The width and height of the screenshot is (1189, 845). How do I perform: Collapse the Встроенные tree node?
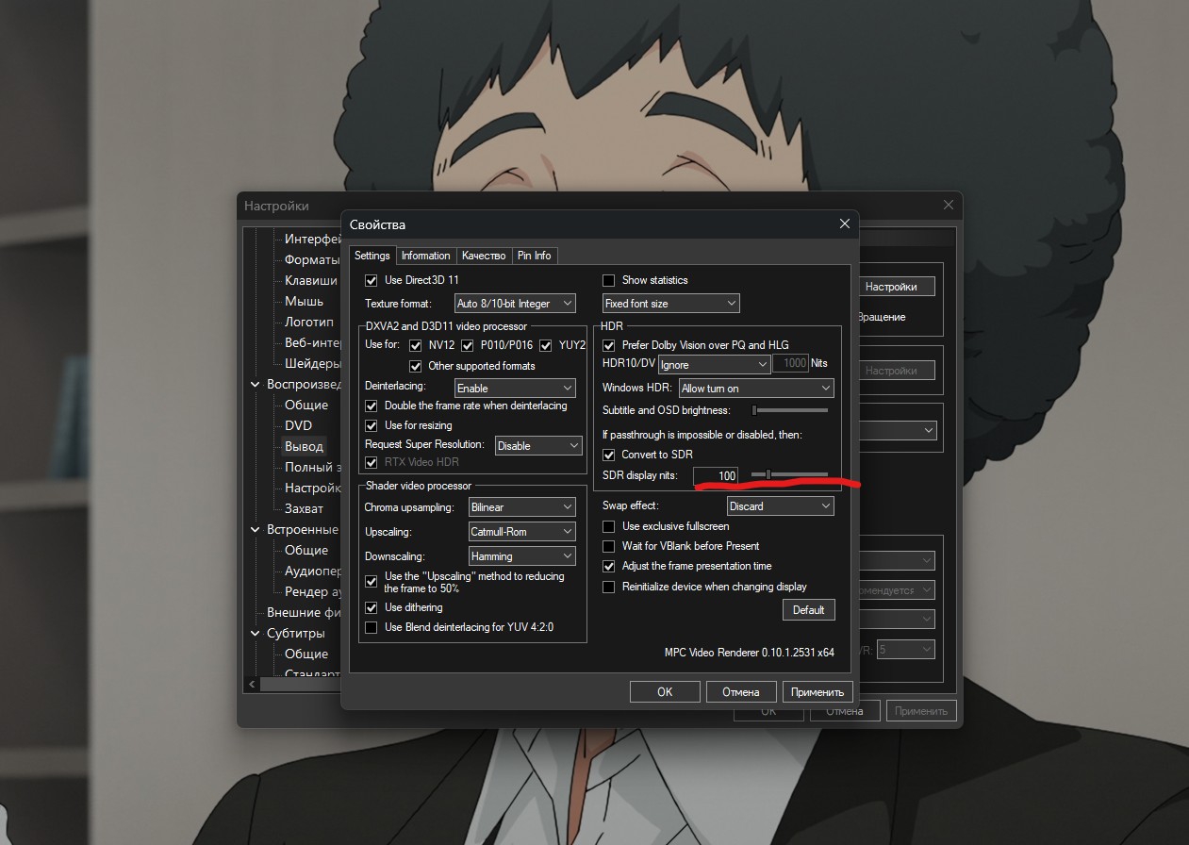tap(255, 530)
